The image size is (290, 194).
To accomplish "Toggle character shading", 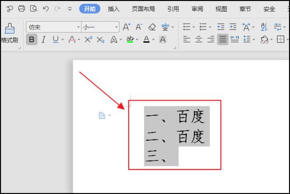I will [163, 40].
